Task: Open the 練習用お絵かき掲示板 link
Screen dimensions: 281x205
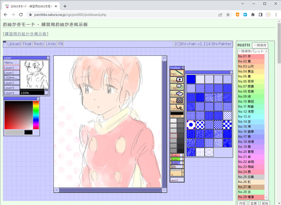Action: [x=26, y=34]
